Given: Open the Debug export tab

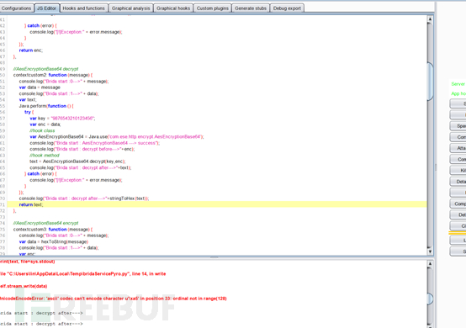Looking at the screenshot, I should 287,8.
